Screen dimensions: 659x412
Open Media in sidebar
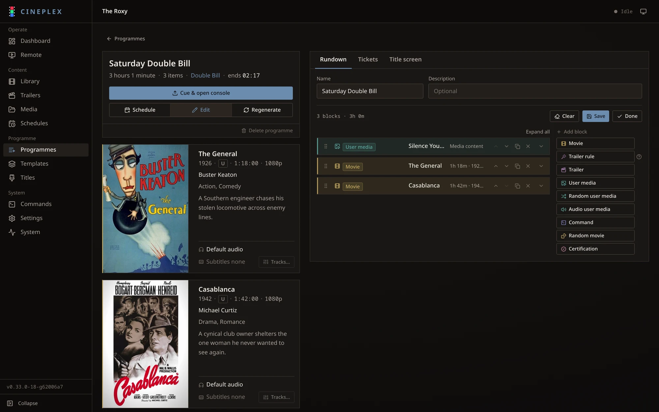click(46, 109)
